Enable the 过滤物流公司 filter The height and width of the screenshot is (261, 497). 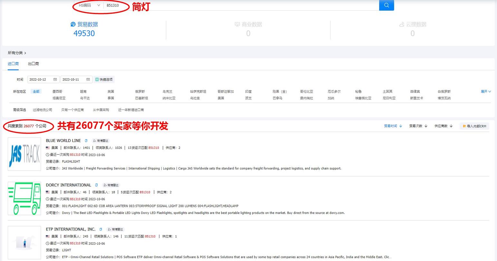click(43, 110)
